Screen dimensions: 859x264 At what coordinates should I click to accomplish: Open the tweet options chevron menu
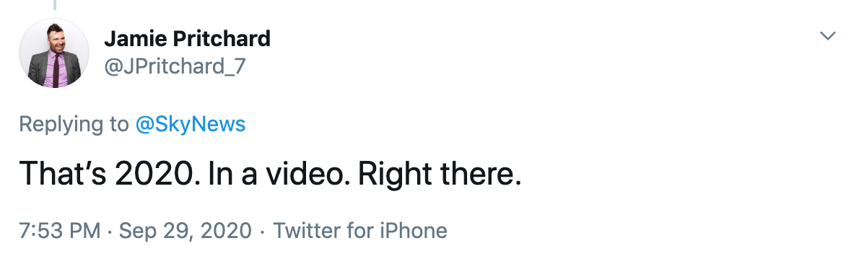[x=827, y=36]
